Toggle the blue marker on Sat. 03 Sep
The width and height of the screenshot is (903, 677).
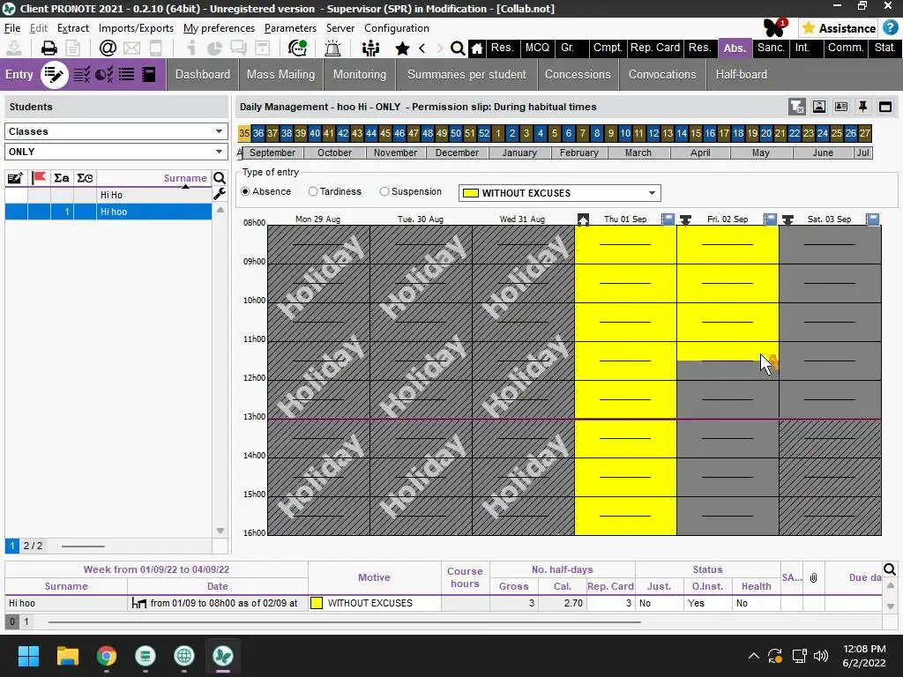[873, 219]
